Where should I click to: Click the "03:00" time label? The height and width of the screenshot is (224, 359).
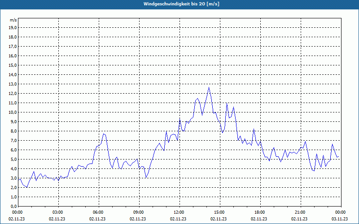click(x=59, y=212)
